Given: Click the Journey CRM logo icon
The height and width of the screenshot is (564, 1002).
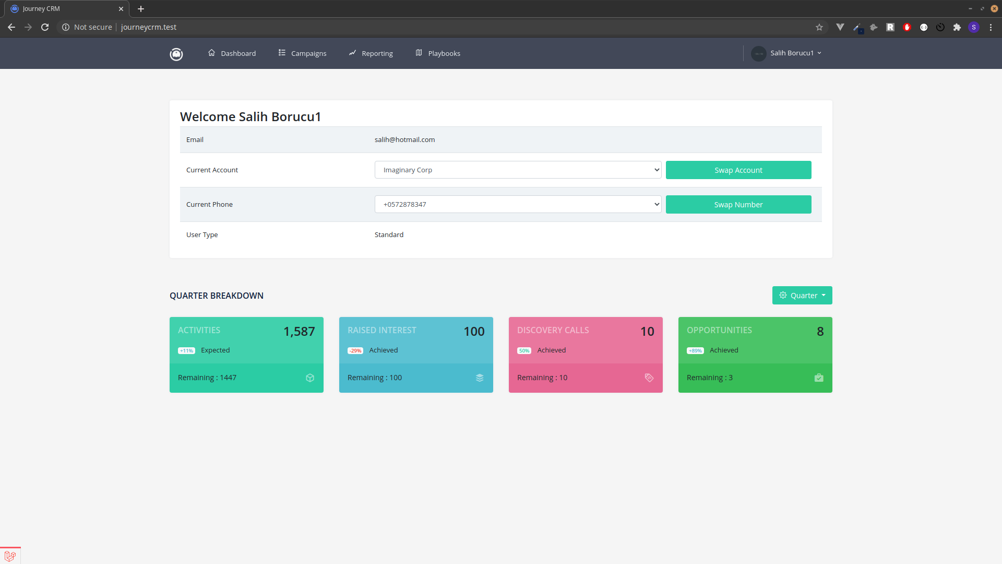Looking at the screenshot, I should pyautogui.click(x=176, y=54).
